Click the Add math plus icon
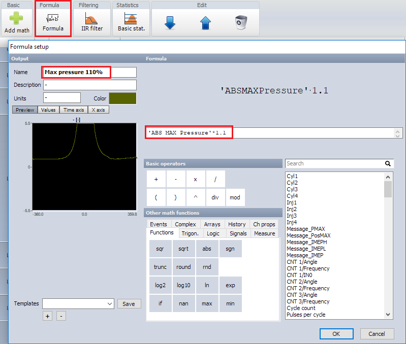Image resolution: width=406 pixels, height=344 pixels. [x=16, y=18]
